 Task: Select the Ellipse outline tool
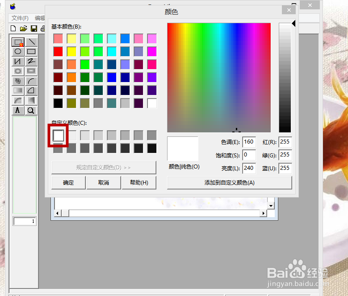coord(18,52)
